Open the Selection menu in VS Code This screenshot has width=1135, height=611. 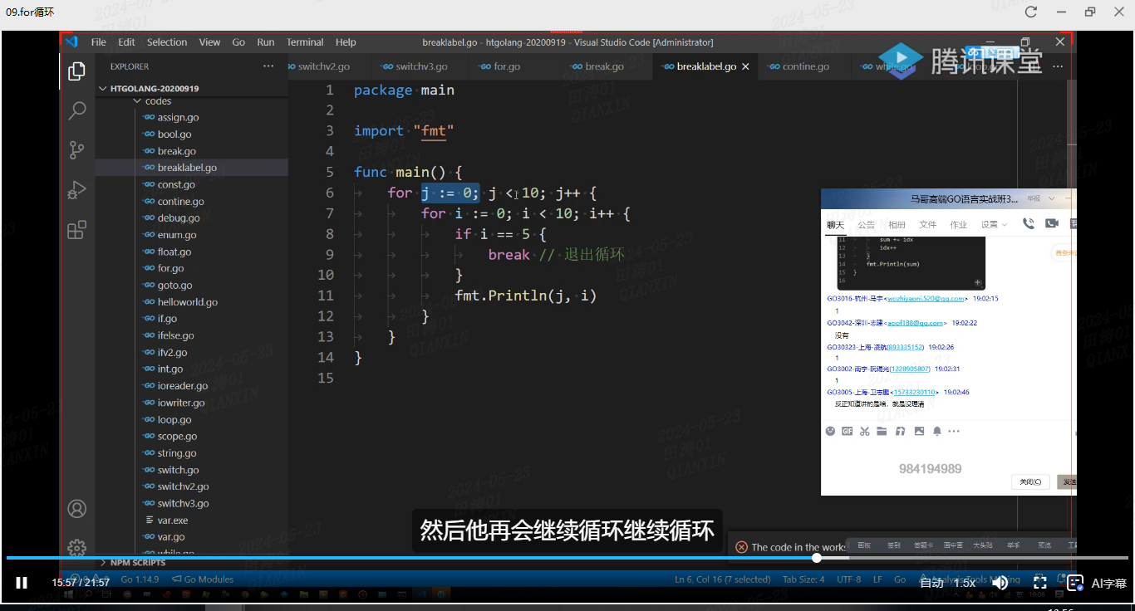[167, 42]
